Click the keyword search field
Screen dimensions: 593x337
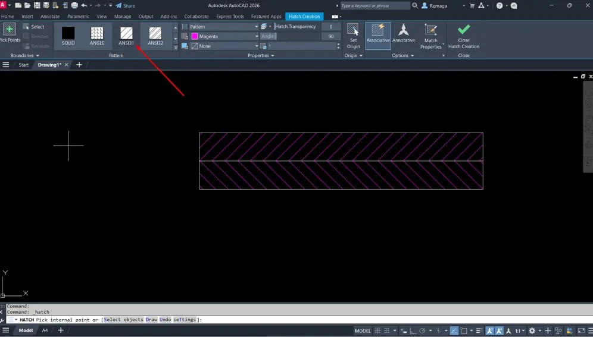click(x=374, y=6)
